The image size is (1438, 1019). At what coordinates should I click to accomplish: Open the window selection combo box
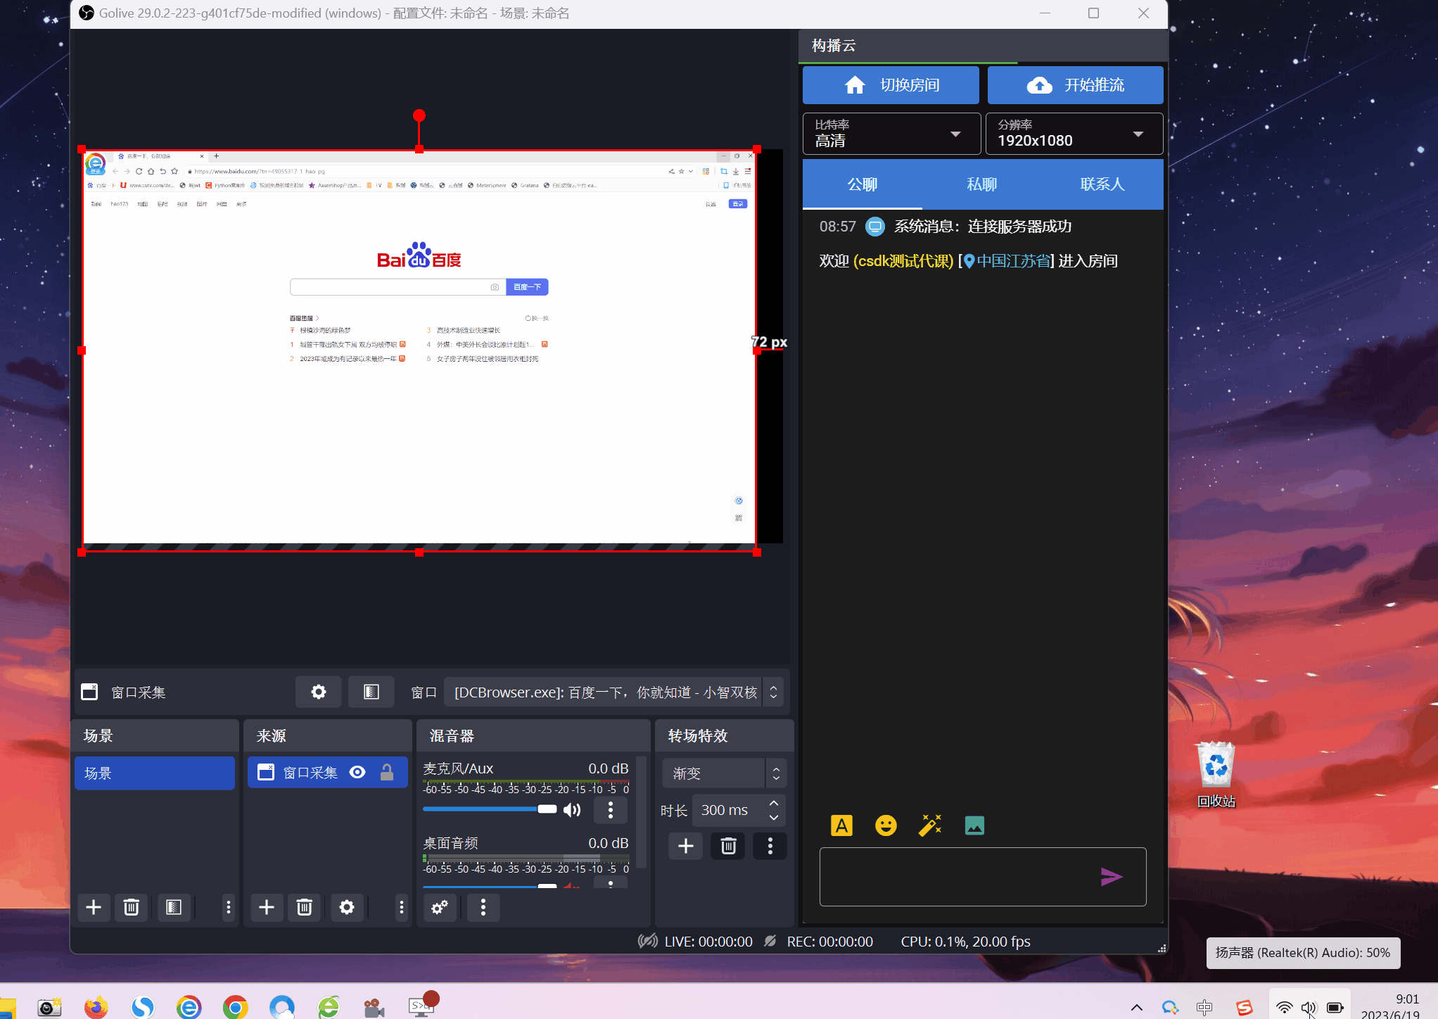pyautogui.click(x=613, y=692)
